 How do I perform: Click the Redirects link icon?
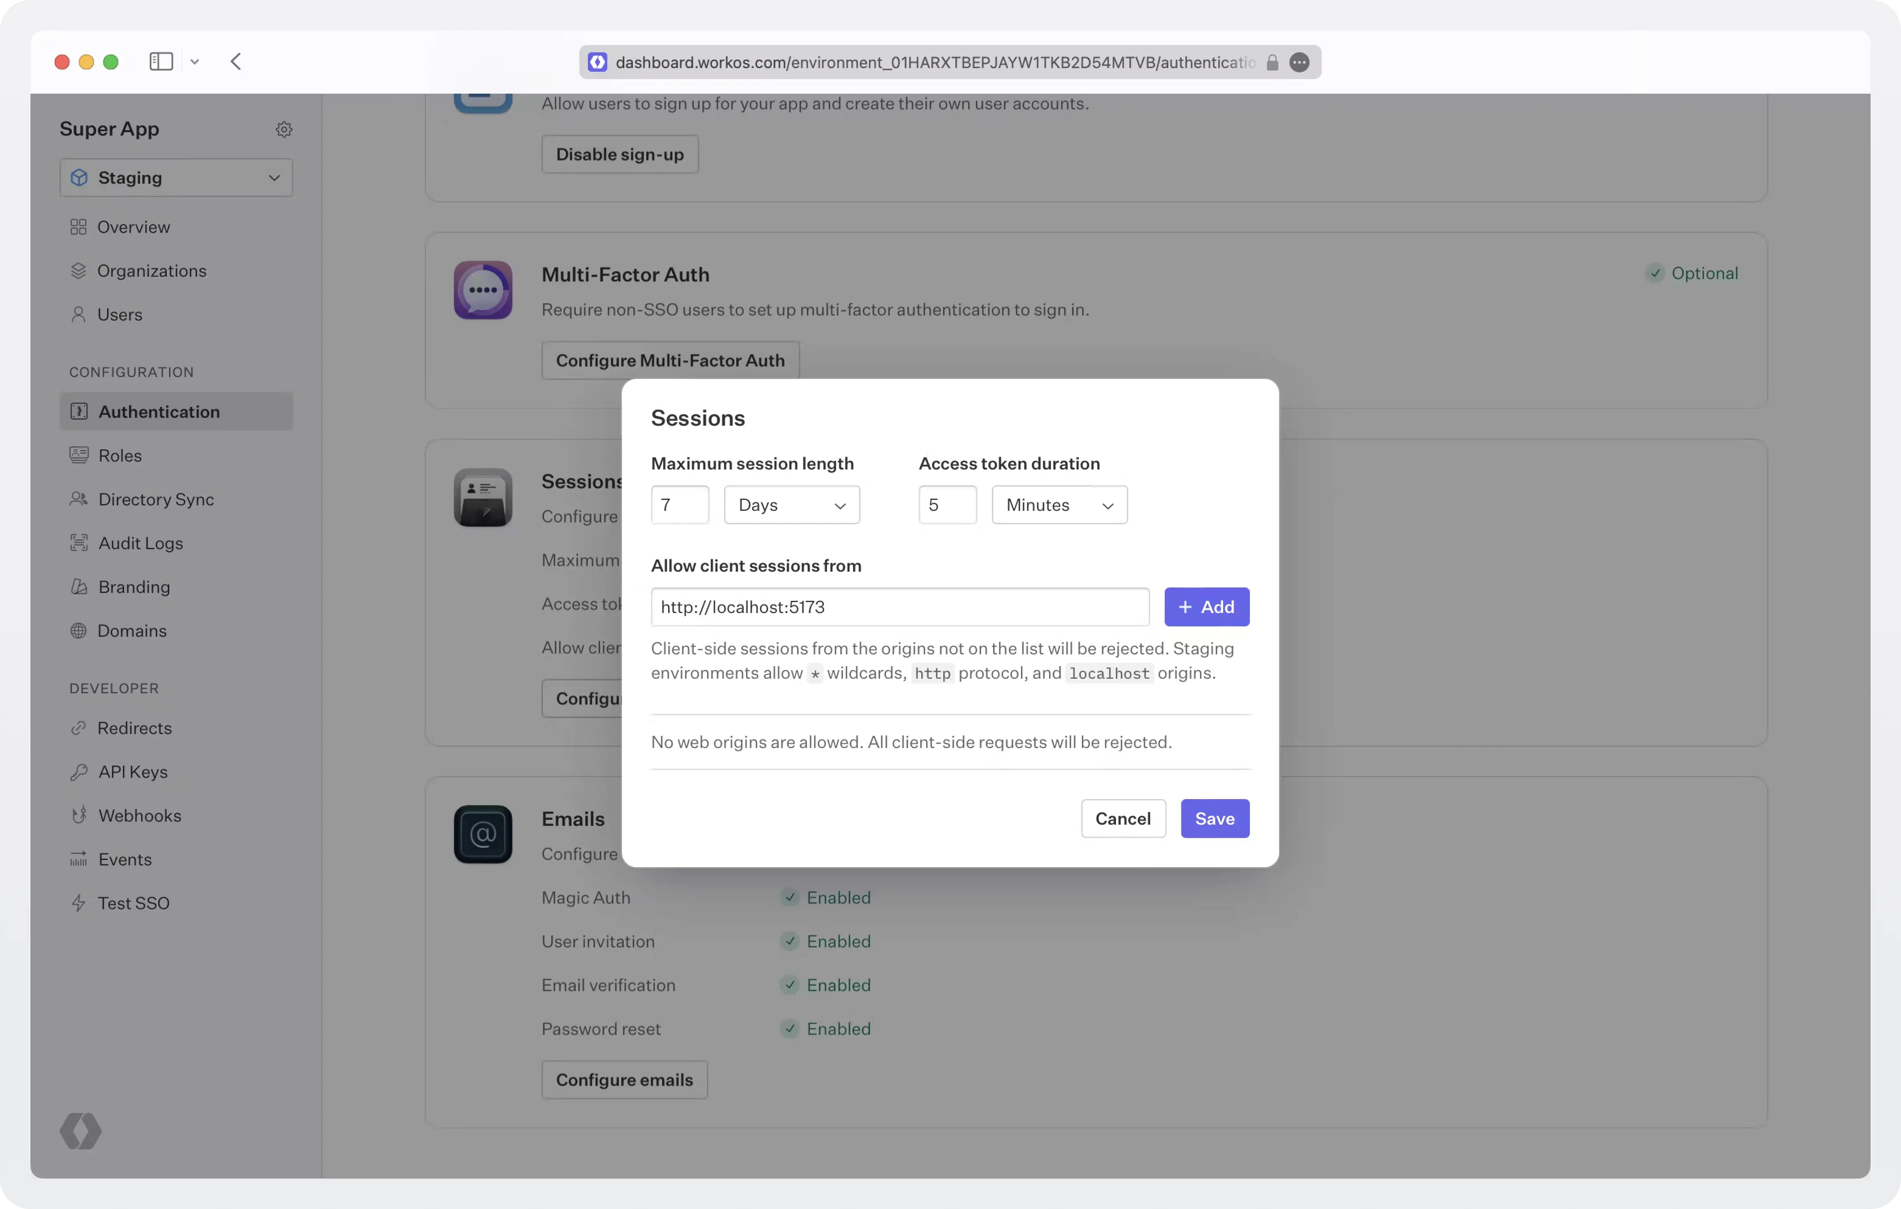tap(78, 728)
